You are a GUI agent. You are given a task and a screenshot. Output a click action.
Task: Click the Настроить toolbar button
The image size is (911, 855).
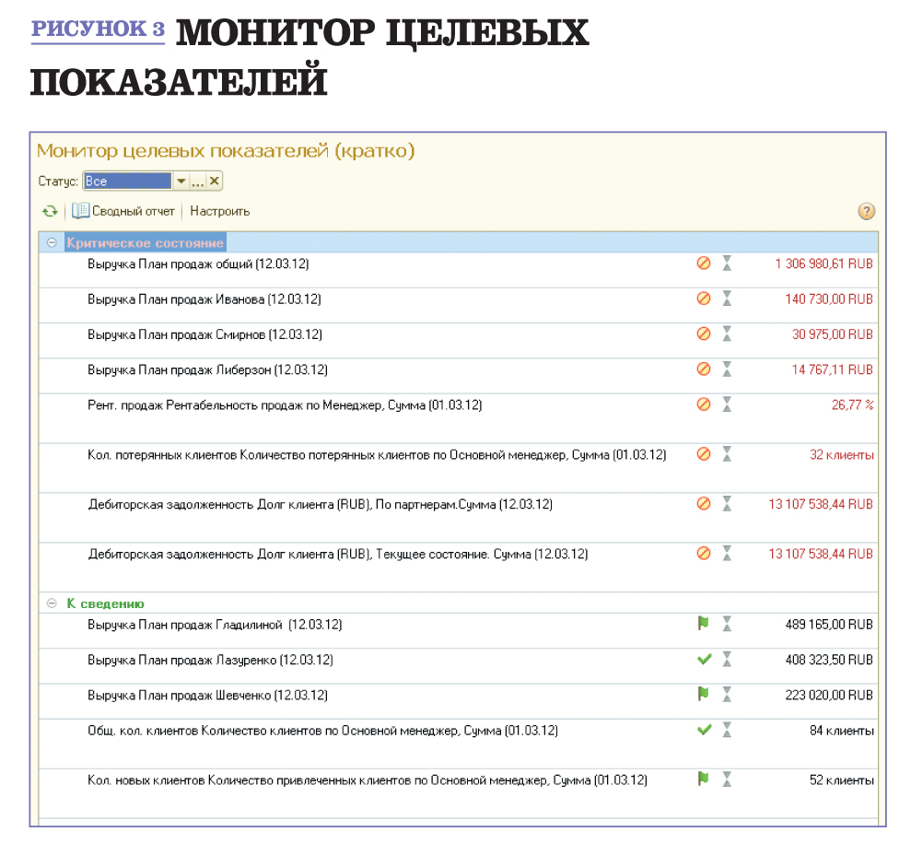pos(219,211)
